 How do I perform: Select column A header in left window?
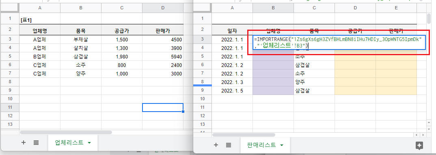(40, 8)
